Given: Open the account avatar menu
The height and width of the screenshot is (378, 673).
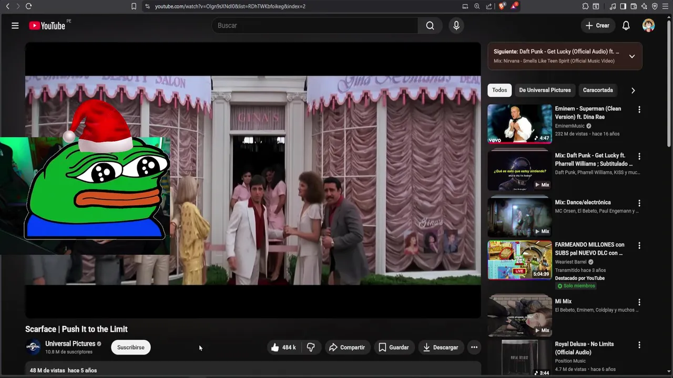Looking at the screenshot, I should click(648, 26).
